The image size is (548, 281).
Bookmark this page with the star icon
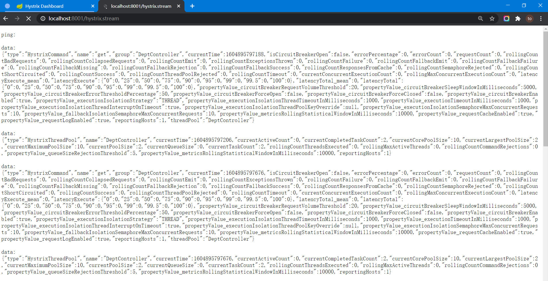(492, 19)
